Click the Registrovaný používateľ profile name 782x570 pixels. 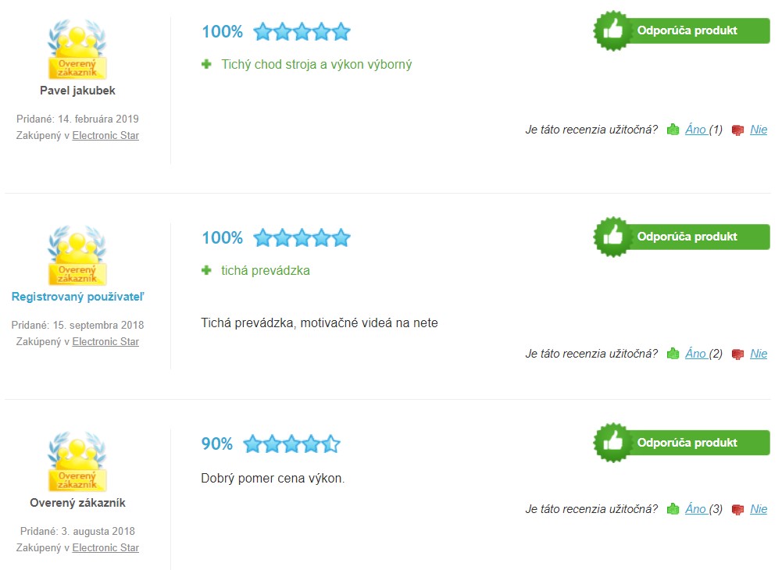[x=77, y=297]
